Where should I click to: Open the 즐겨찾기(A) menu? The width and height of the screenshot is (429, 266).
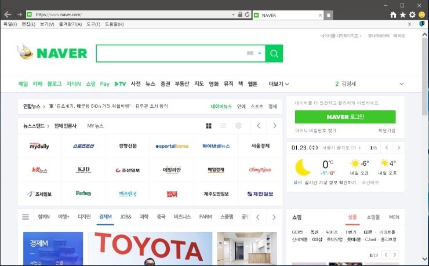coord(70,24)
